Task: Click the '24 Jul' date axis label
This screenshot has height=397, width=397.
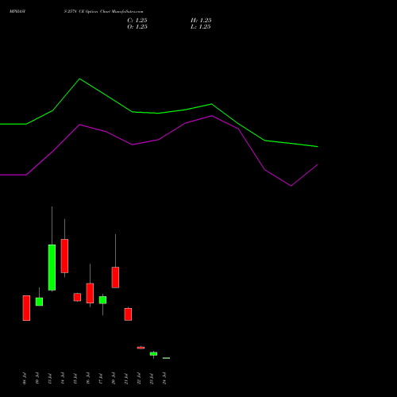Action: (164, 378)
